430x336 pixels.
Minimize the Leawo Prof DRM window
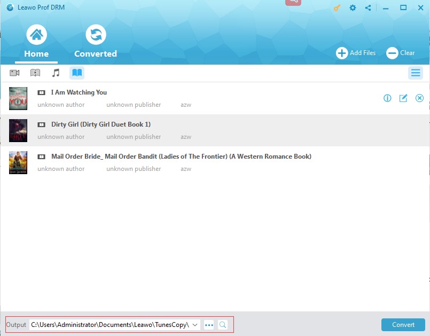(x=386, y=8)
